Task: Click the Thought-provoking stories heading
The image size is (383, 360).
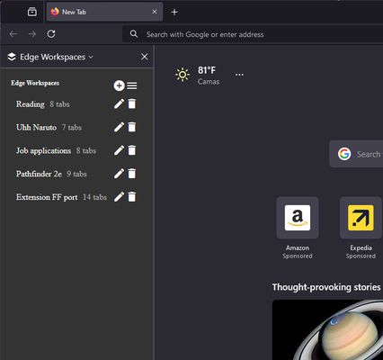Action: click(x=326, y=287)
